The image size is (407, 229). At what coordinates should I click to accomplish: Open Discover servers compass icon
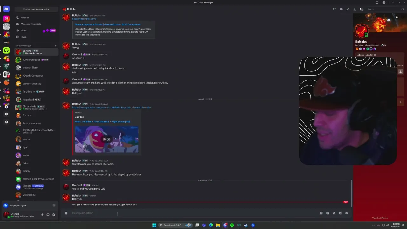(x=6, y=122)
